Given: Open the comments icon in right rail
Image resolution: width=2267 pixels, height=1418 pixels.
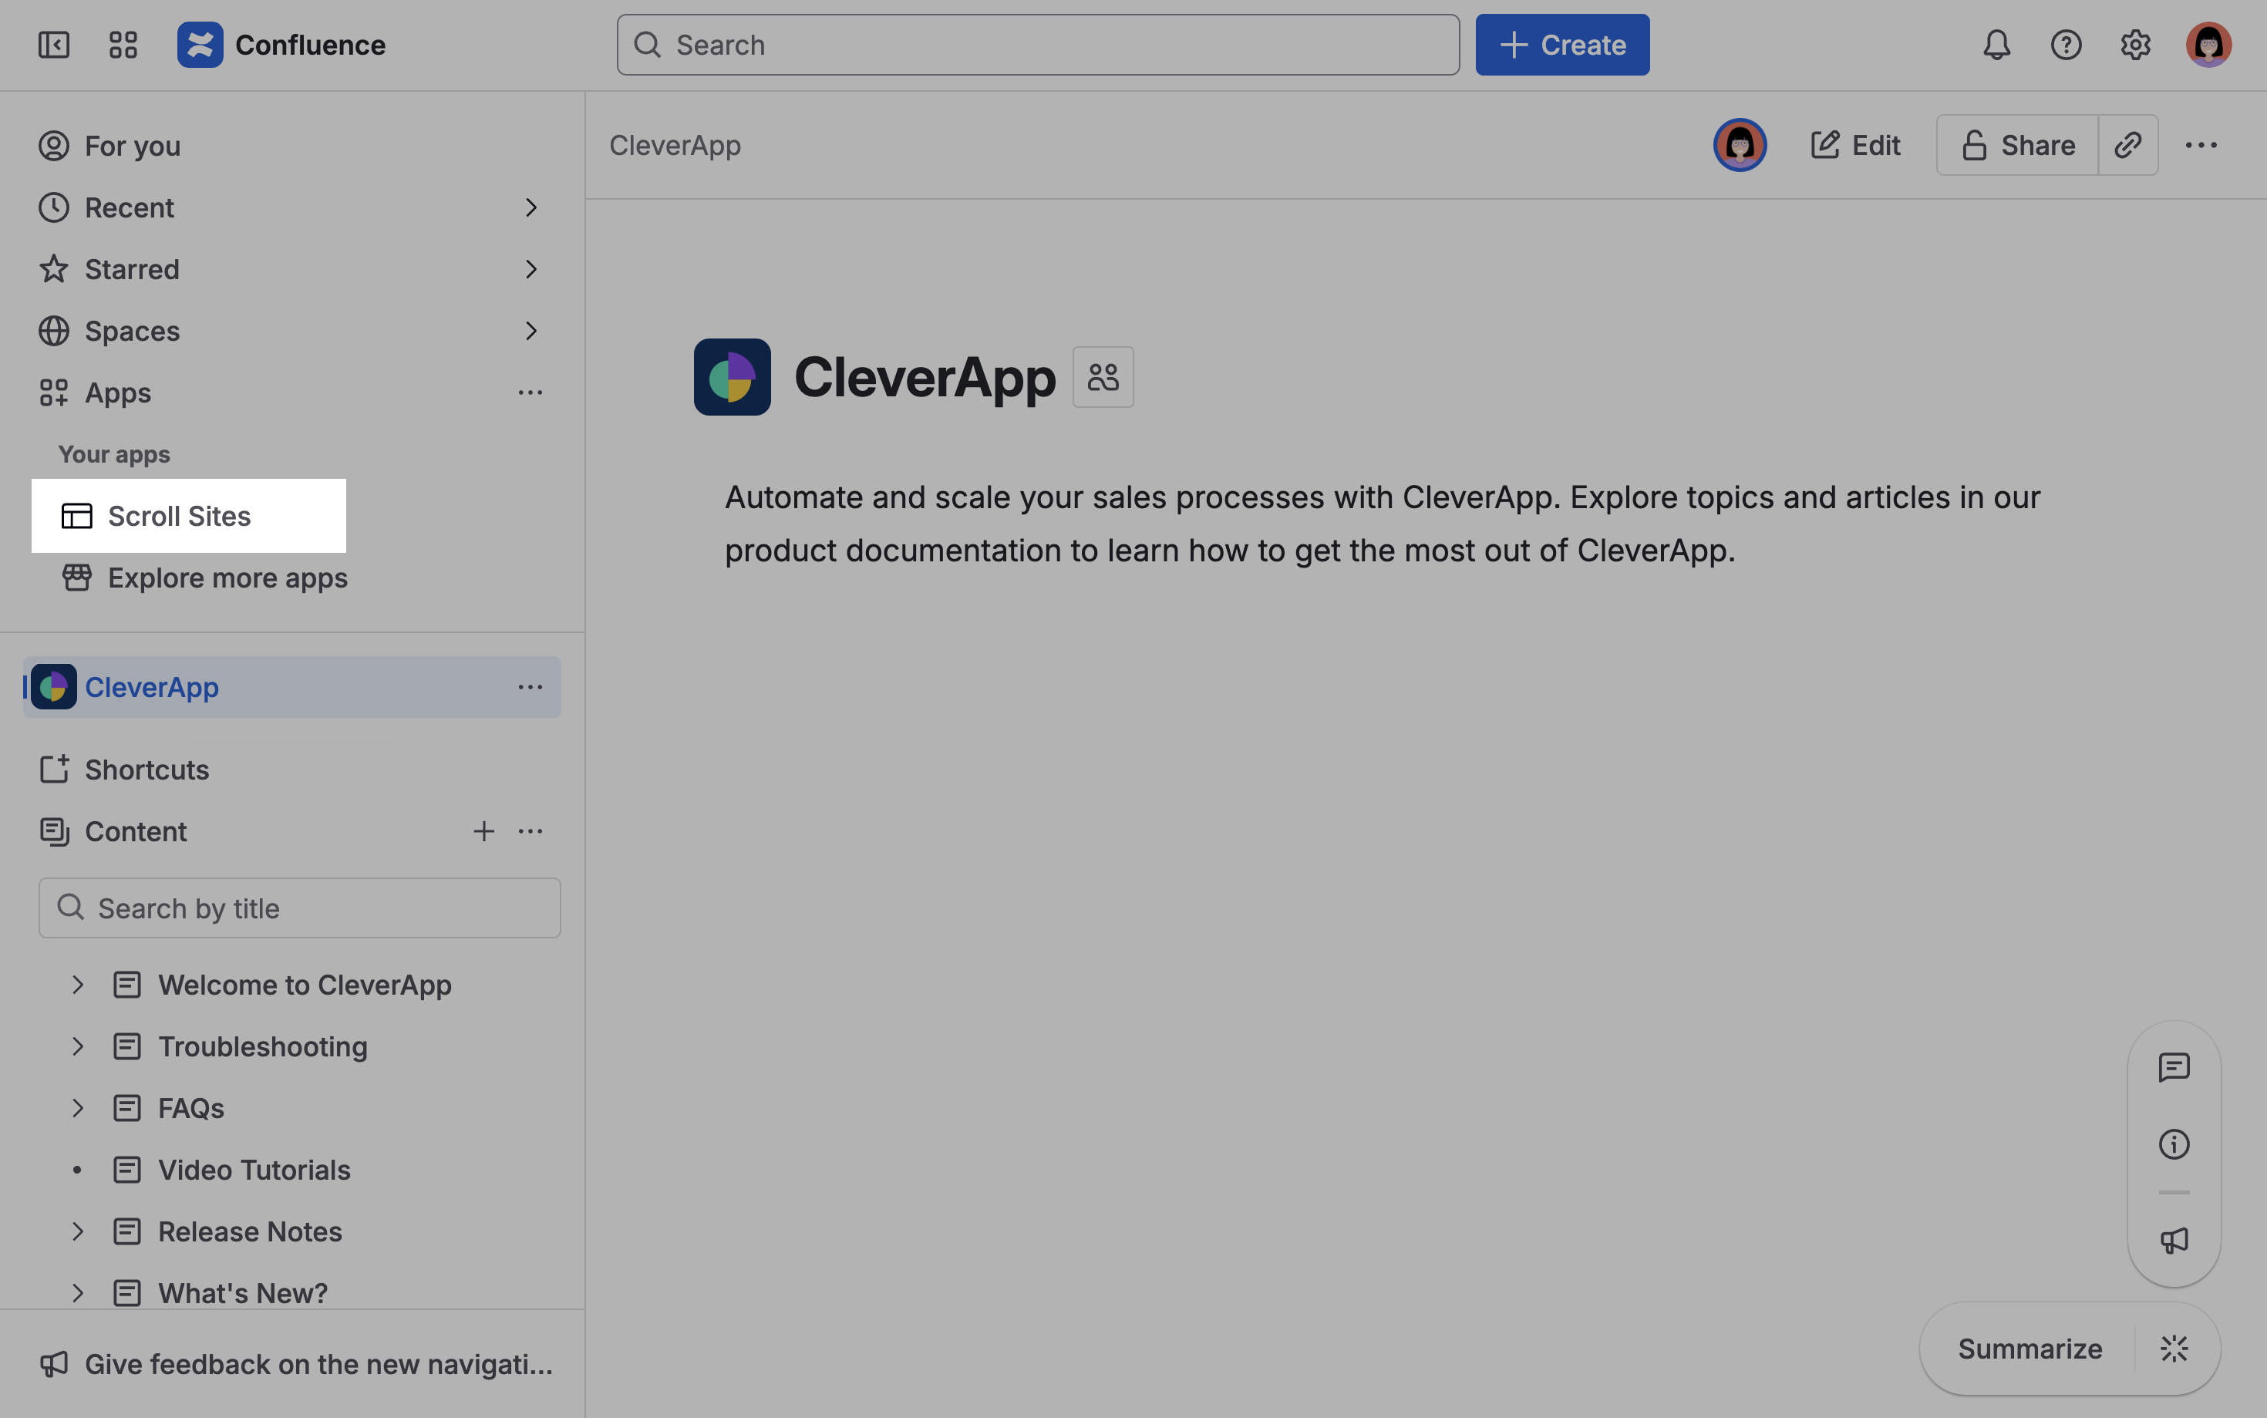Looking at the screenshot, I should (x=2173, y=1067).
